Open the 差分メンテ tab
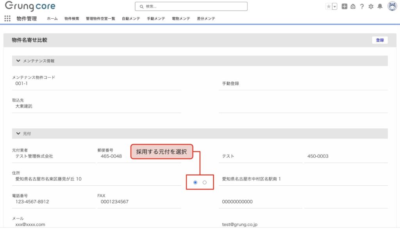 tap(206, 19)
